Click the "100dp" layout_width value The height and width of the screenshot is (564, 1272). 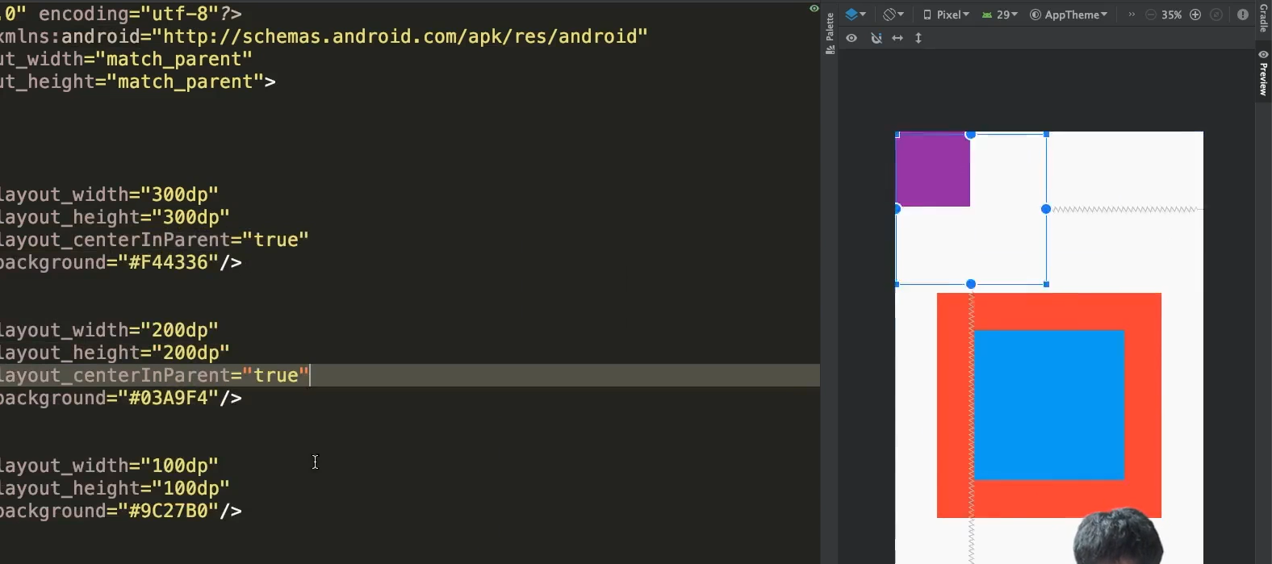179,466
